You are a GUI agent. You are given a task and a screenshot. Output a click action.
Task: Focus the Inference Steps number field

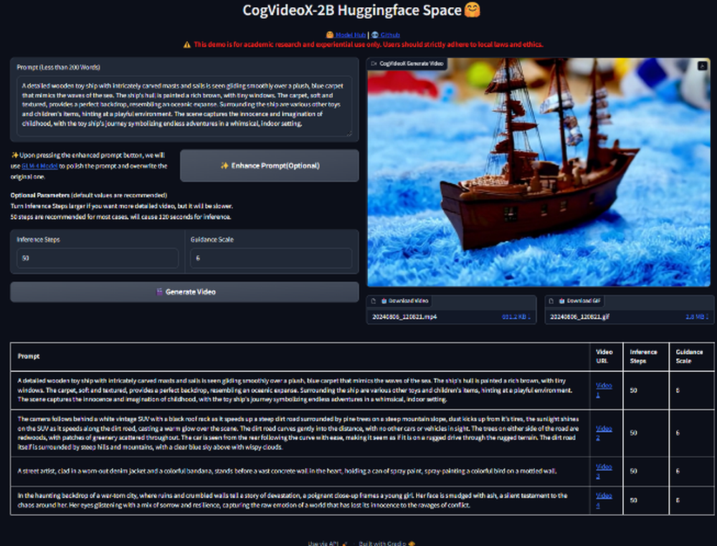pos(98,258)
